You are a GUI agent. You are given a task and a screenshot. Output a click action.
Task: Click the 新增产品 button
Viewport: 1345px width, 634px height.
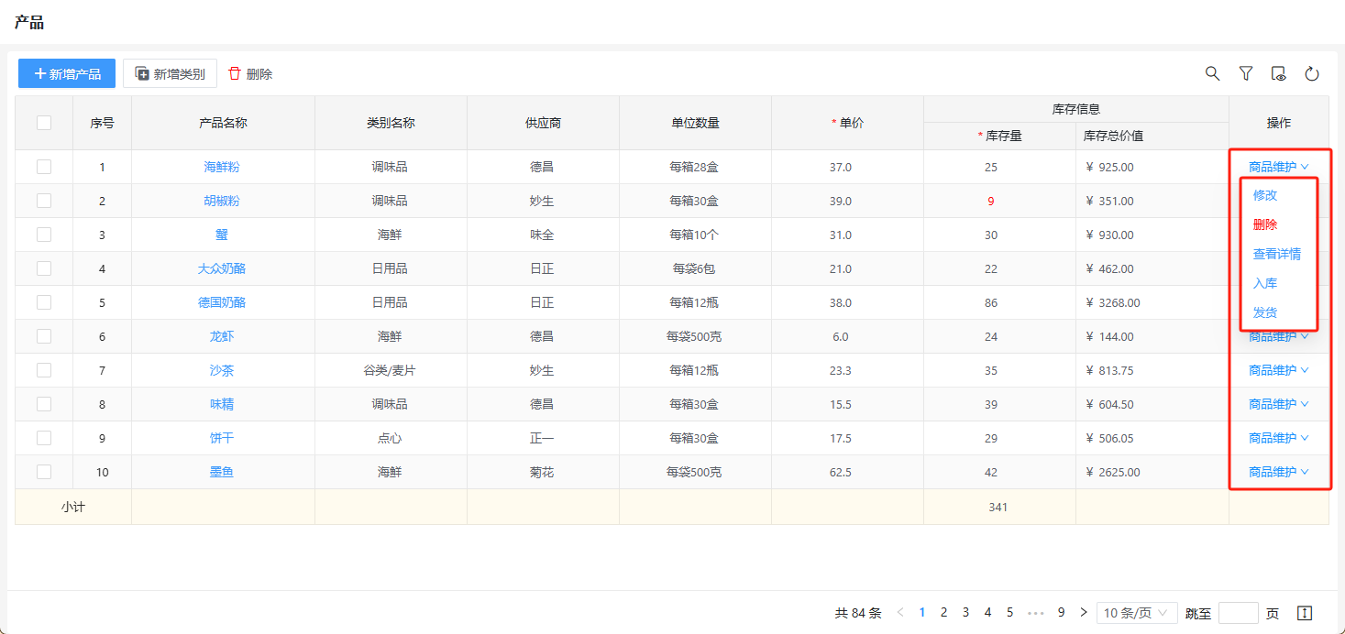pyautogui.click(x=67, y=74)
